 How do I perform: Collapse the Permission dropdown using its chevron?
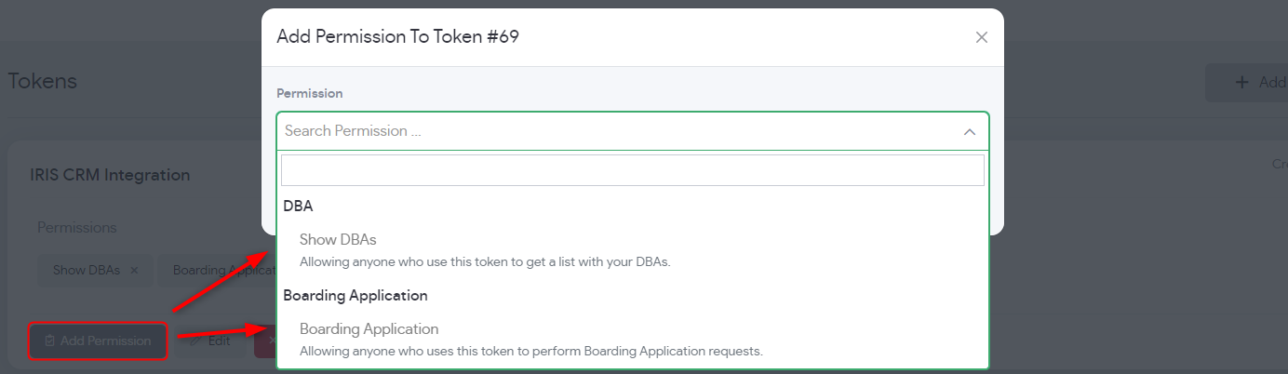click(x=969, y=132)
